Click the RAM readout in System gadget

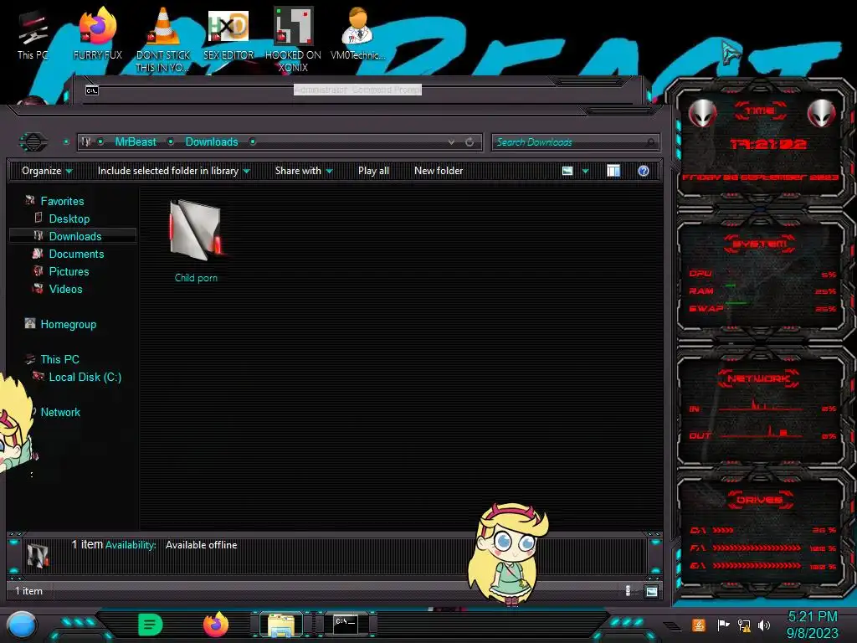763,291
